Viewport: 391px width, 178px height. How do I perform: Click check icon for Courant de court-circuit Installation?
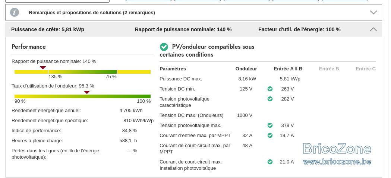click(270, 162)
